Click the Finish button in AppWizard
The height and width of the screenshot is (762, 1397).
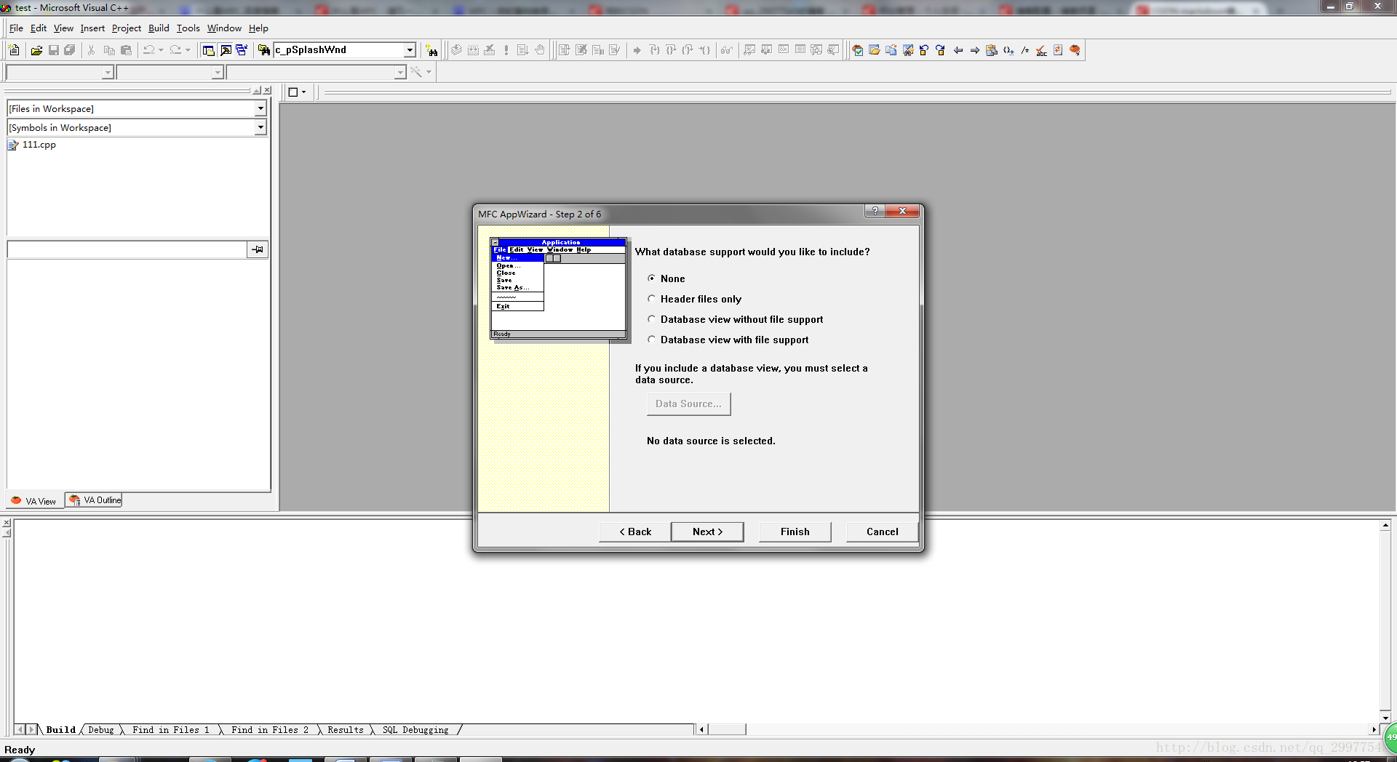(795, 532)
